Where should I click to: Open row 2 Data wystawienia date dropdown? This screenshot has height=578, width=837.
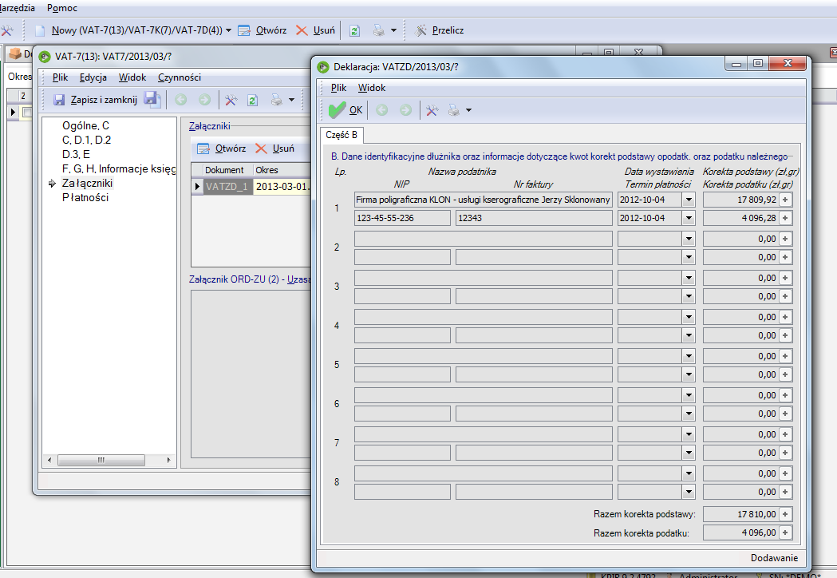(x=689, y=239)
